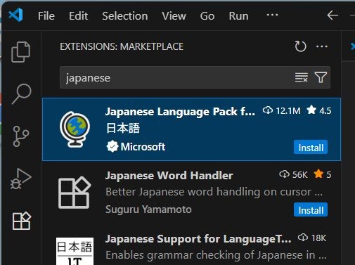The height and width of the screenshot is (265, 355).
Task: Click the Japanese Language Pack globe icon
Action: (x=75, y=129)
